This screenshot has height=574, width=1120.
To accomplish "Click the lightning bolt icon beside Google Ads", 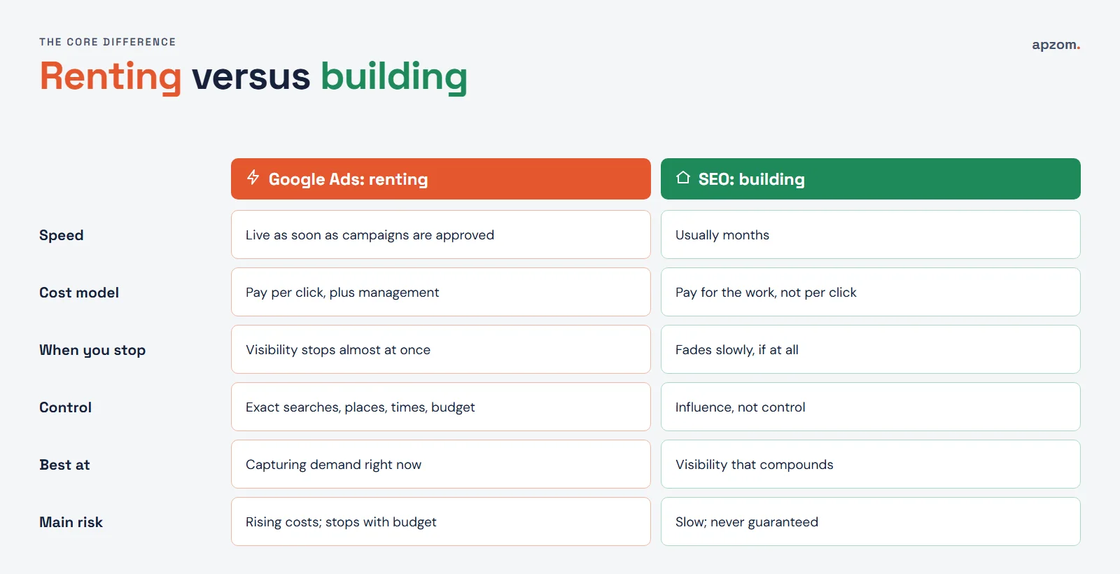I will coord(253,178).
